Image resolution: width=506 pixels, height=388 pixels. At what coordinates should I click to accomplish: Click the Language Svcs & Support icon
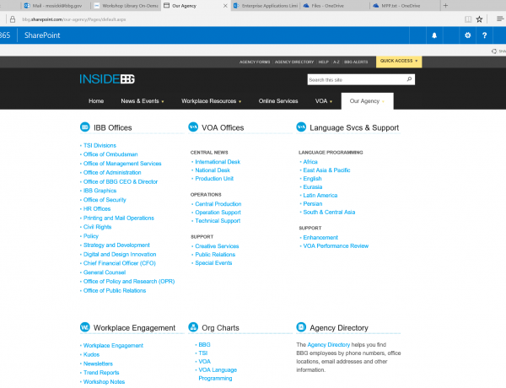pyautogui.click(x=301, y=127)
